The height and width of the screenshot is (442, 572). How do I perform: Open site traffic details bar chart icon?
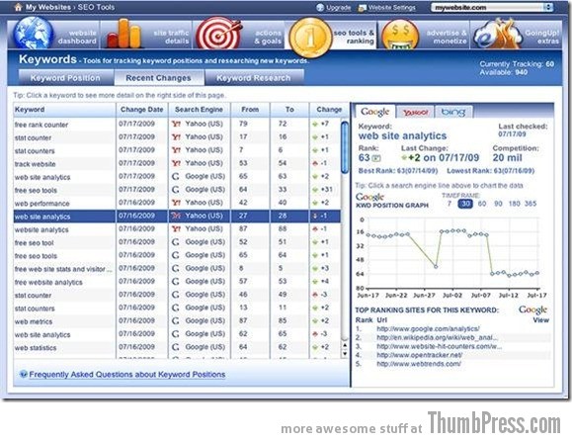(x=124, y=34)
